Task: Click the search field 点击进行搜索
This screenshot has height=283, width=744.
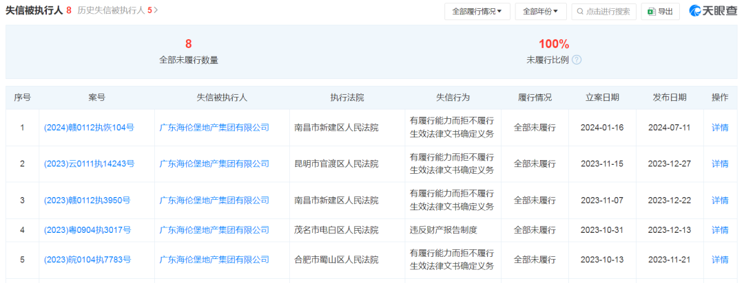Action: click(x=603, y=12)
